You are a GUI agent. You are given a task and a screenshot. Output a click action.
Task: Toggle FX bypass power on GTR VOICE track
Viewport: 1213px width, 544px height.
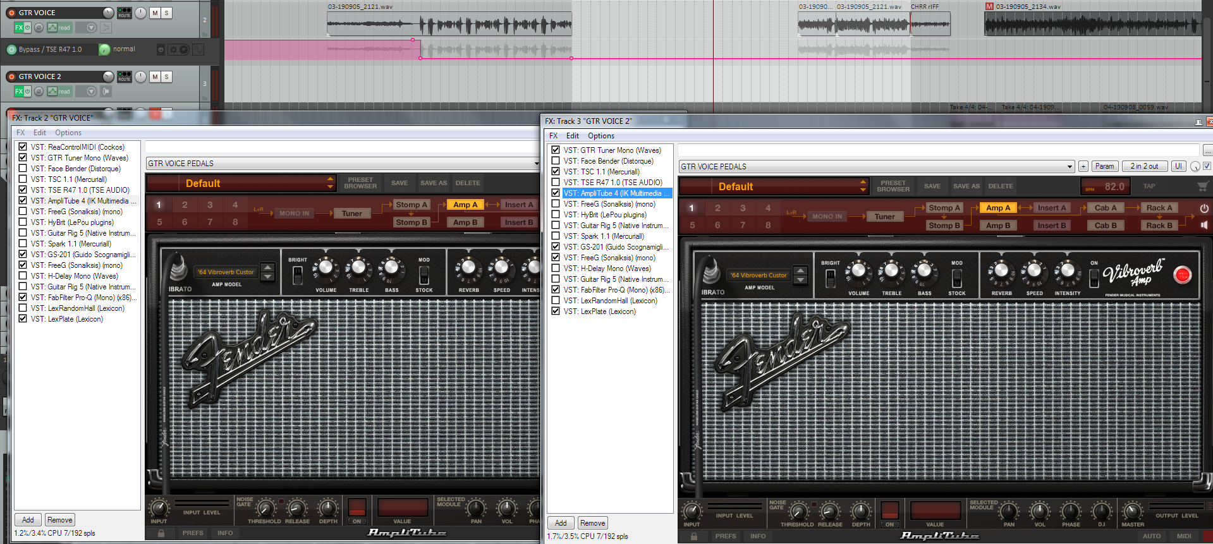[x=27, y=28]
